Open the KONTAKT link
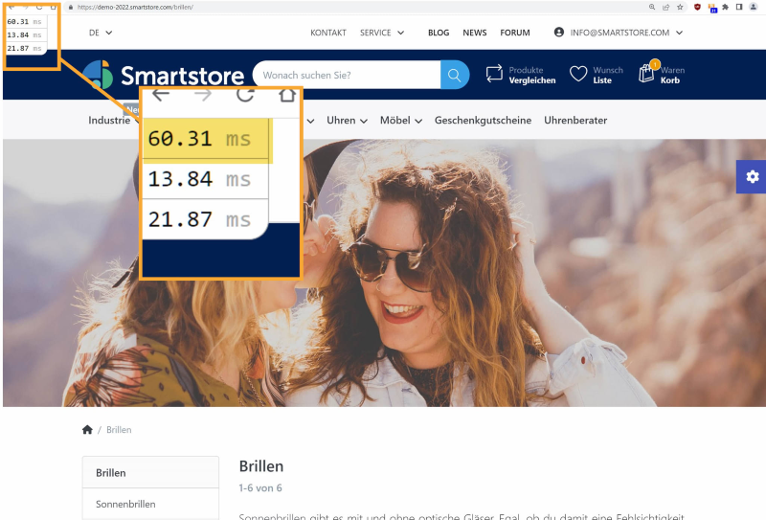766x520 pixels. 328,33
